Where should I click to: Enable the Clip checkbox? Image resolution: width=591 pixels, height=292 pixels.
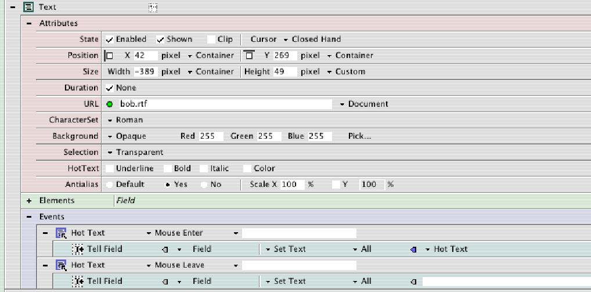click(x=211, y=39)
